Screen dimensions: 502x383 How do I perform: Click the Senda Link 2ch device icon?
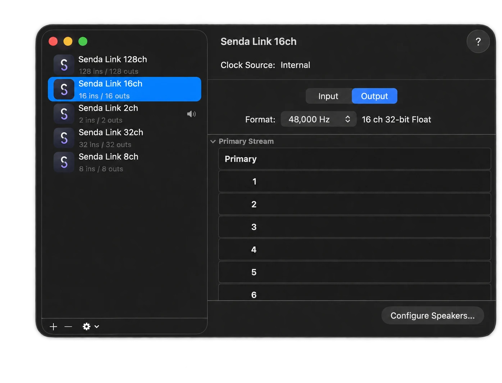(x=64, y=114)
